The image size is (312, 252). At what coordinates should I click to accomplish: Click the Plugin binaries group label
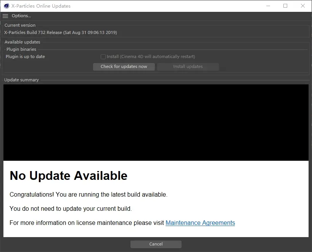point(21,49)
